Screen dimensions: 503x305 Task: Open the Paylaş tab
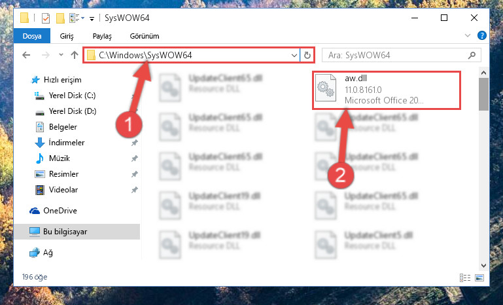(x=102, y=36)
